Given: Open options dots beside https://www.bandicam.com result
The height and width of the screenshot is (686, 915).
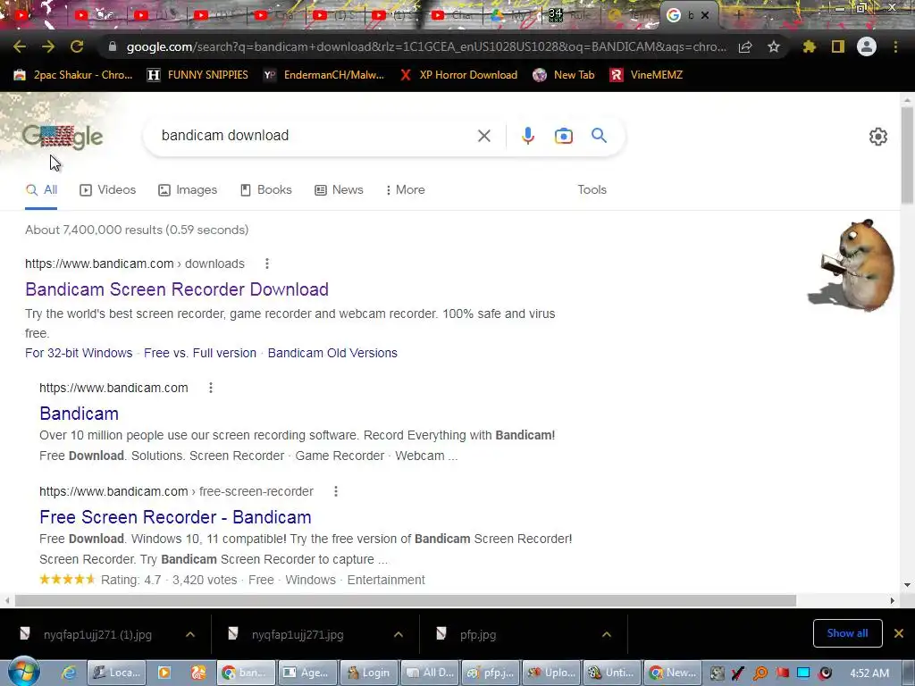Looking at the screenshot, I should [x=211, y=388].
